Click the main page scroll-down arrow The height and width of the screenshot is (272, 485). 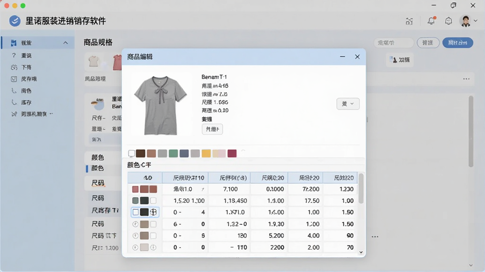[x=471, y=265]
